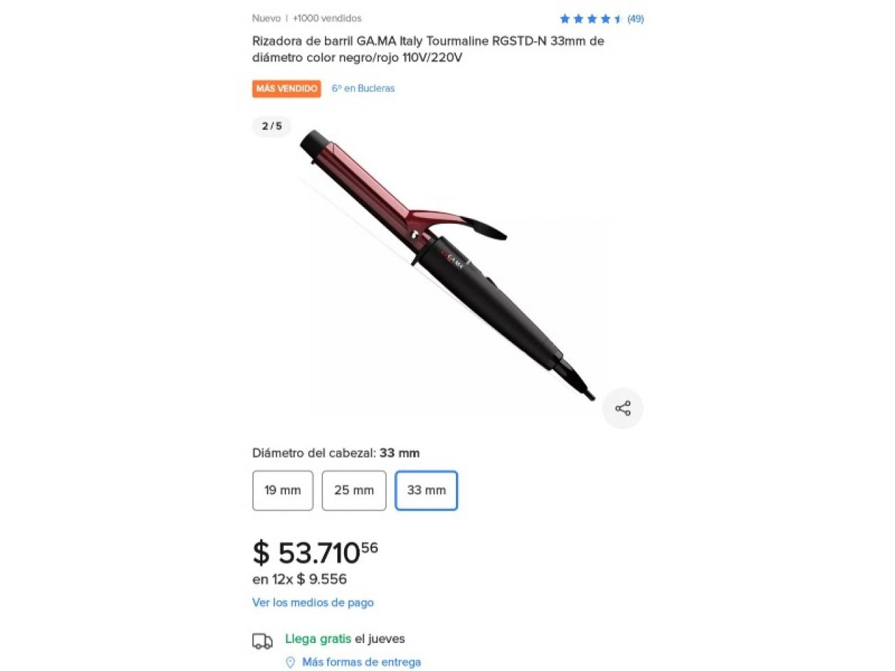Click the 12x $ 9.556 installments text

[299, 579]
